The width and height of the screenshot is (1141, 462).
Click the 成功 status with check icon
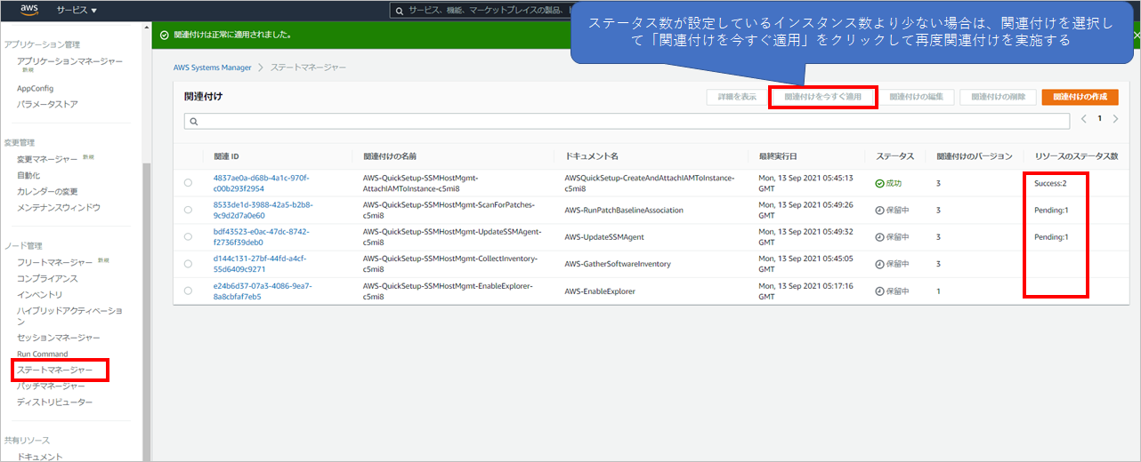pyautogui.click(x=888, y=183)
